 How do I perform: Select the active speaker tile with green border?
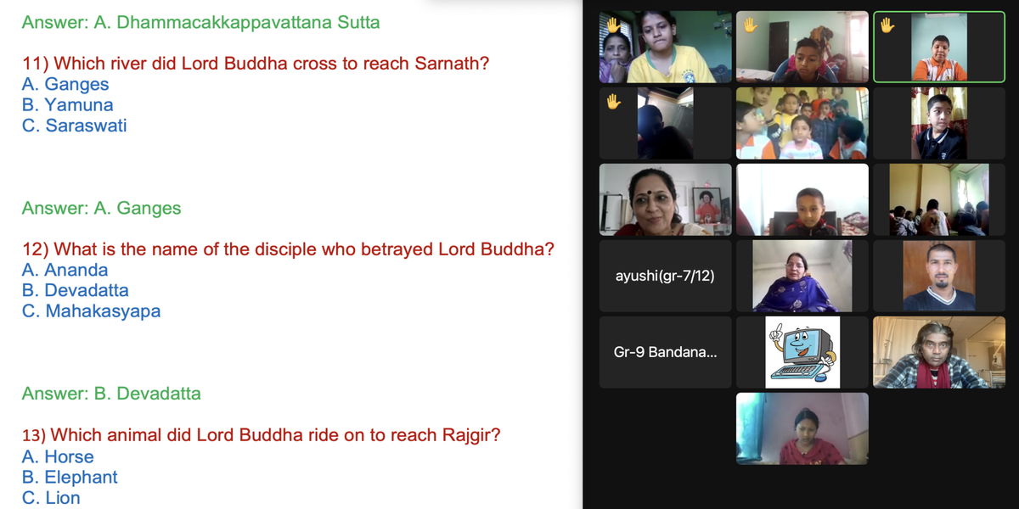click(939, 47)
